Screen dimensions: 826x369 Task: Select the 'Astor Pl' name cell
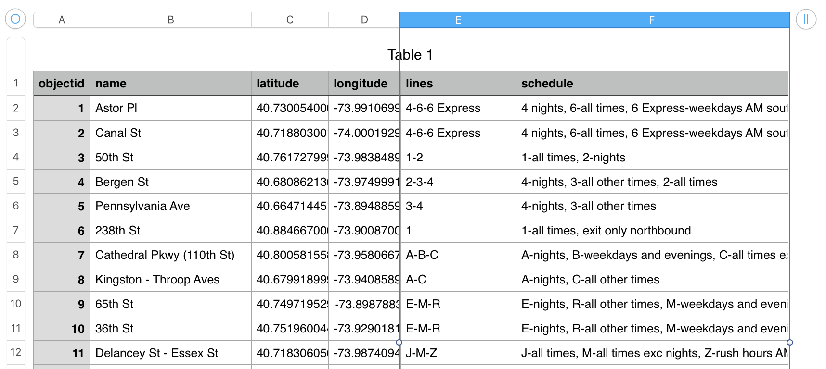pos(170,108)
